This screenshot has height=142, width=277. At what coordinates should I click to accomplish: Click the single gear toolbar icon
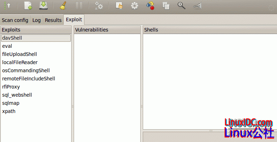click(x=135, y=6)
